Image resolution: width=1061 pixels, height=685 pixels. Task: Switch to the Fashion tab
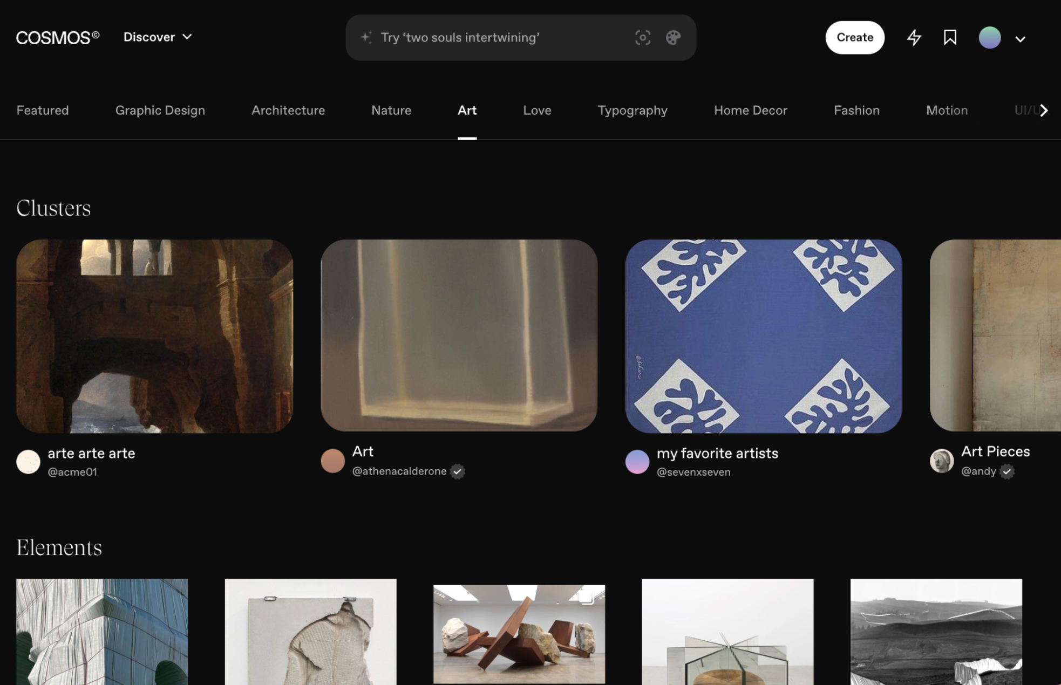[x=856, y=110]
